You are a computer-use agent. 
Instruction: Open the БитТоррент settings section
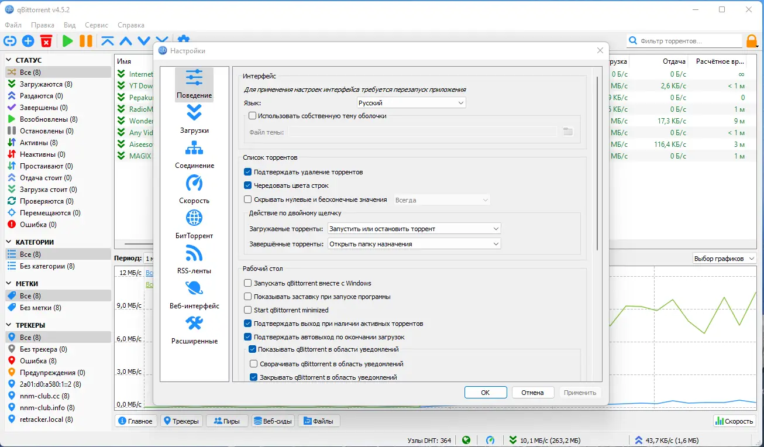point(194,225)
